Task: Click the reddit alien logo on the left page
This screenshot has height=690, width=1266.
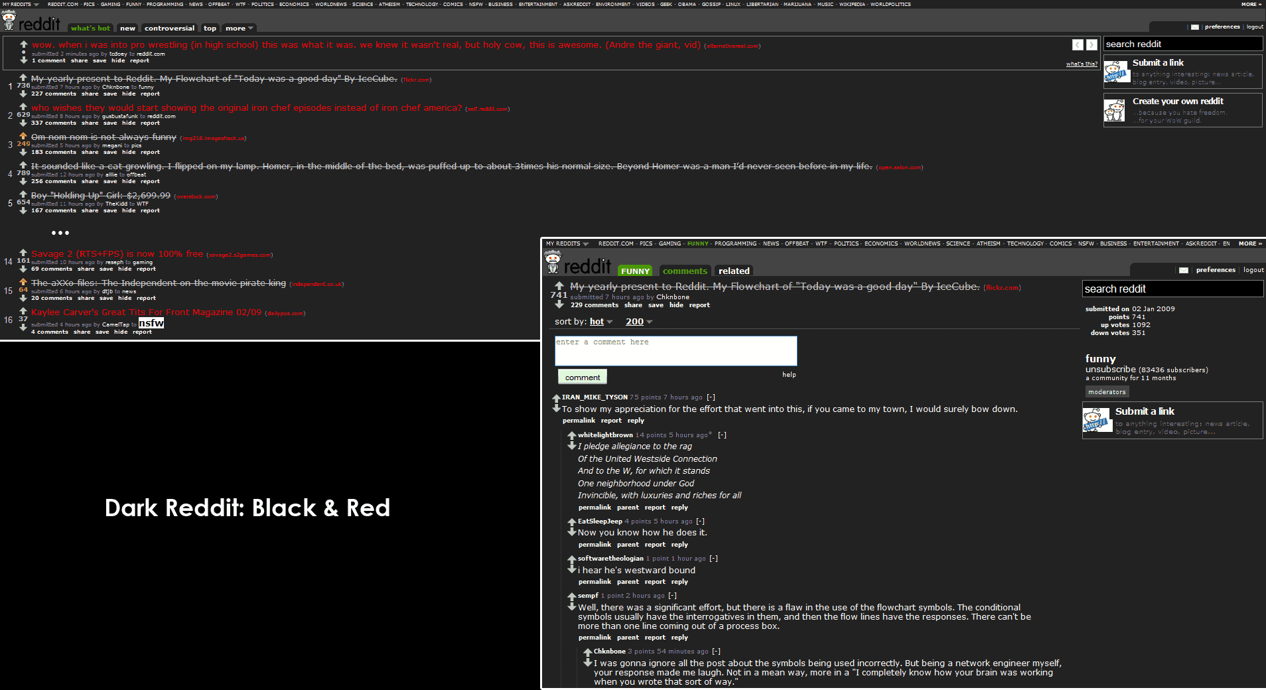Action: point(9,21)
